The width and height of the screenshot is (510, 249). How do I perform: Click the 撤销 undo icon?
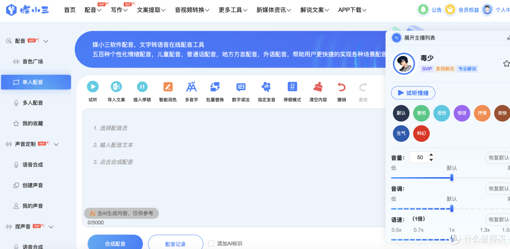341,86
